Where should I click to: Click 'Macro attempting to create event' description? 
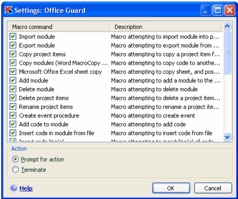click(153, 116)
